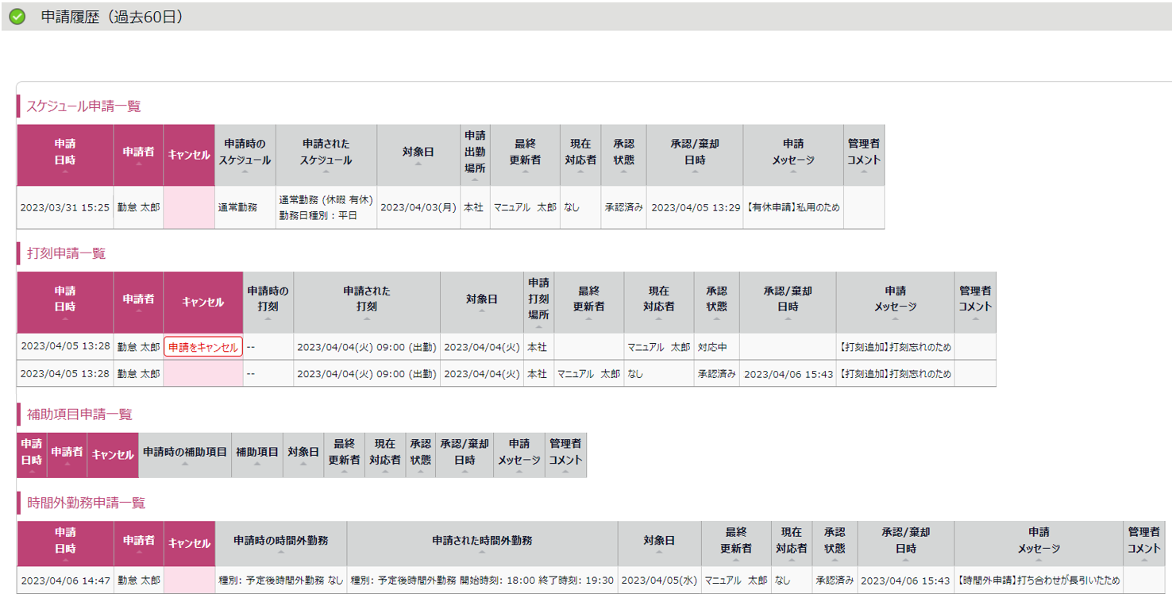Sort 補助項目申請一覧 by 申請日時 header

point(32,455)
